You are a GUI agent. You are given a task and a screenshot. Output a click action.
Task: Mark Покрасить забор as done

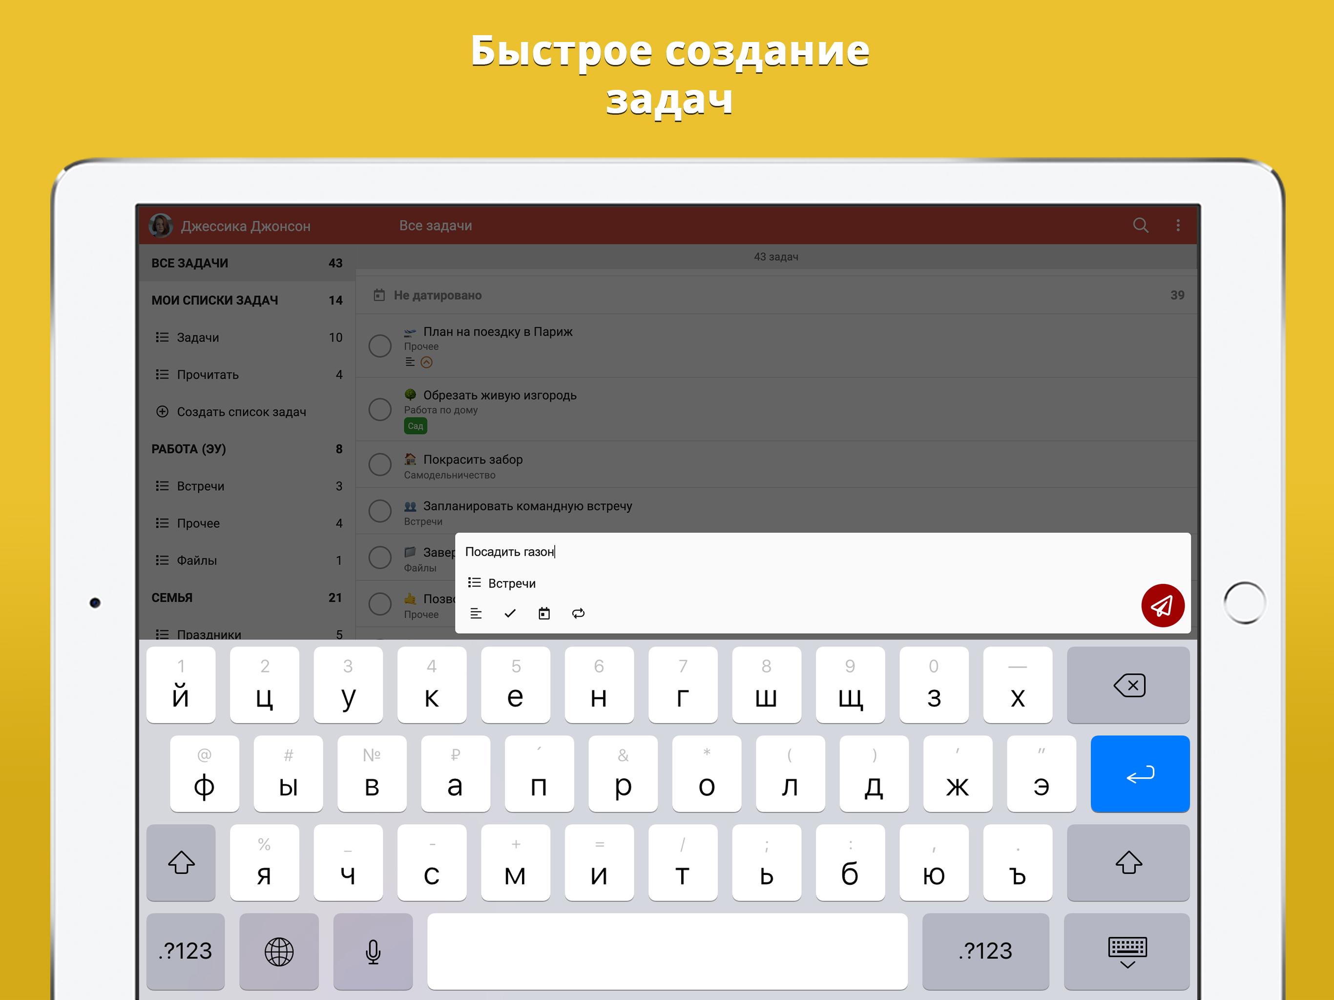tap(380, 464)
